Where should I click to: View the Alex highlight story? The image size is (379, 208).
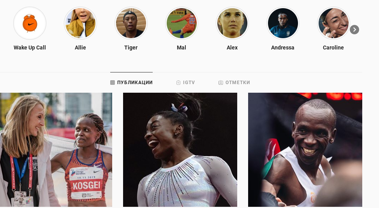pyautogui.click(x=232, y=23)
